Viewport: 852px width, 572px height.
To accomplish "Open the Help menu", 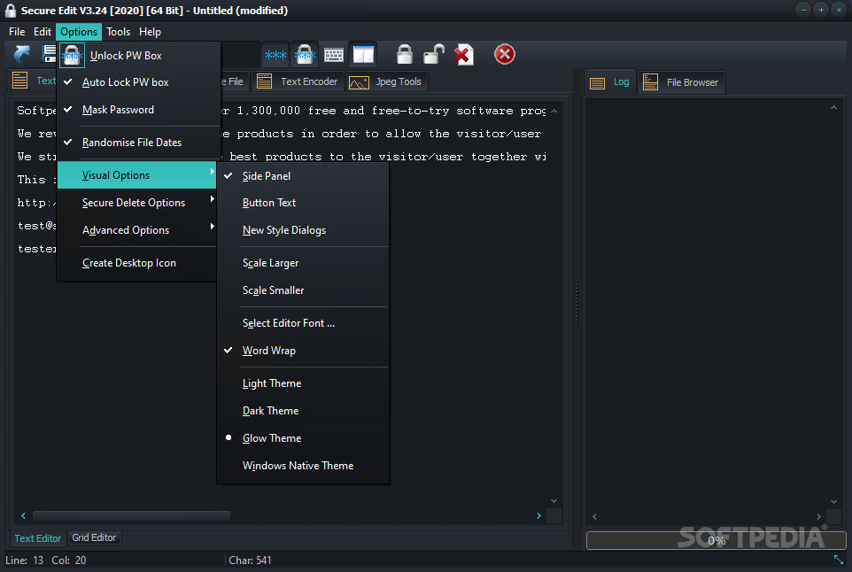I will (150, 32).
